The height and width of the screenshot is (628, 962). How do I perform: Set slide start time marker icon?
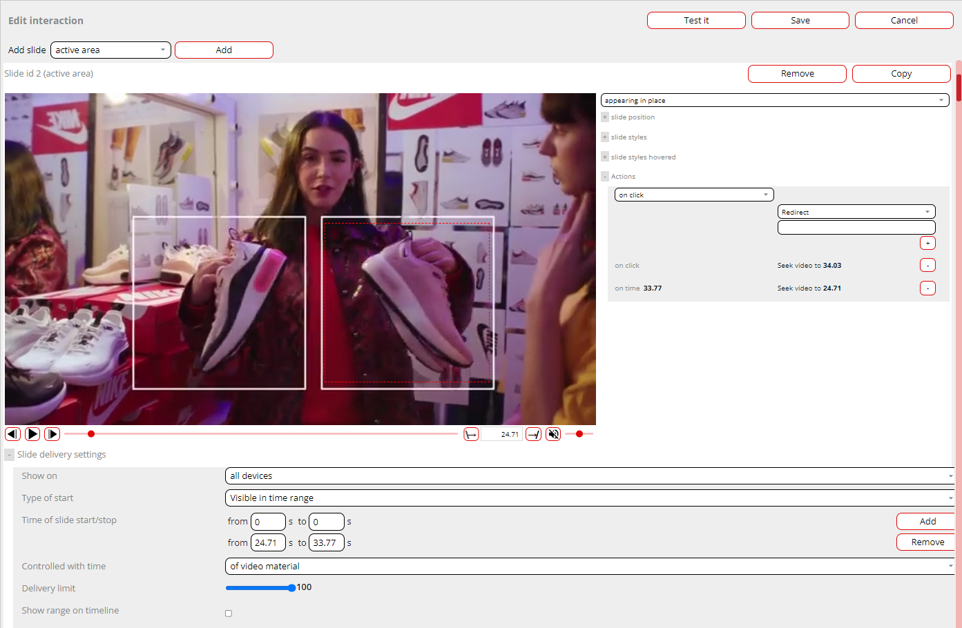pos(471,434)
